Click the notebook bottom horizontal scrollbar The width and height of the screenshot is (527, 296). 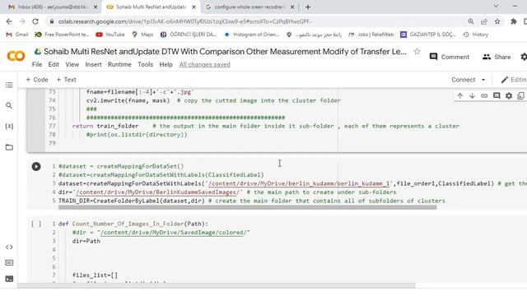pyautogui.click(x=217, y=285)
